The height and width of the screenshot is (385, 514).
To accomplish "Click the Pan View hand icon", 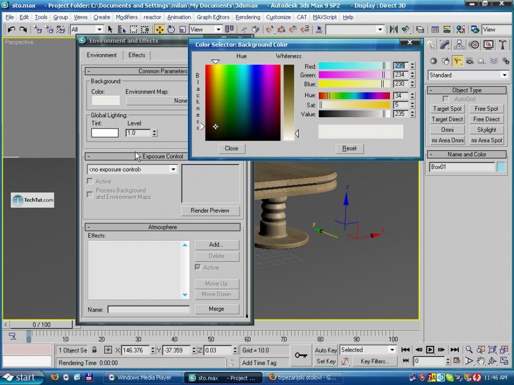I will [480, 361].
